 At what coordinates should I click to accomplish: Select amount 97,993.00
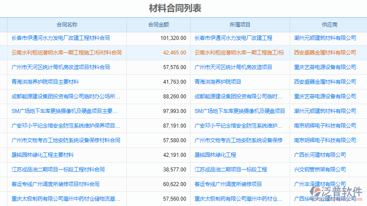click(175, 111)
